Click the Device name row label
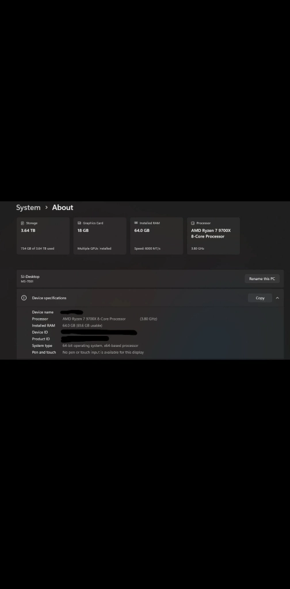This screenshot has height=589, width=290. pyautogui.click(x=43, y=312)
